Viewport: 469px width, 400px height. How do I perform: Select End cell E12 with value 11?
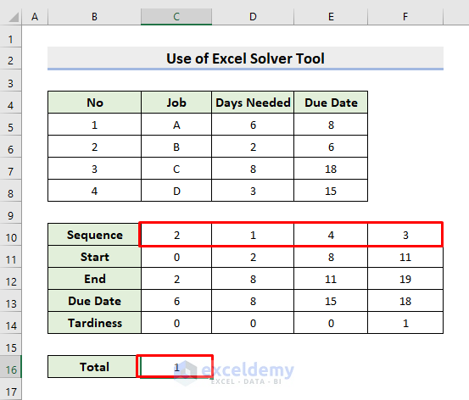(x=331, y=279)
